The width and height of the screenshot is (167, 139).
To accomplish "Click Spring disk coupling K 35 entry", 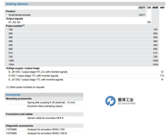I will (x=51, y=103).
